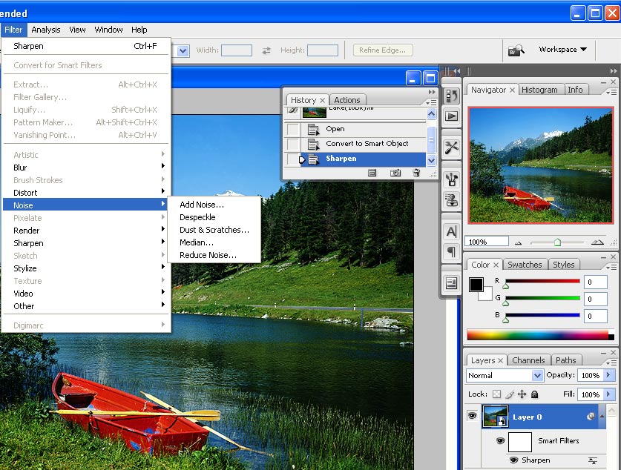Select Median… in the Noise submenu

(214, 242)
